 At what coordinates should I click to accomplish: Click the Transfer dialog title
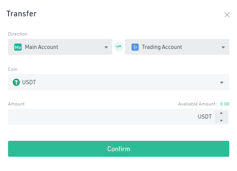[x=21, y=14]
